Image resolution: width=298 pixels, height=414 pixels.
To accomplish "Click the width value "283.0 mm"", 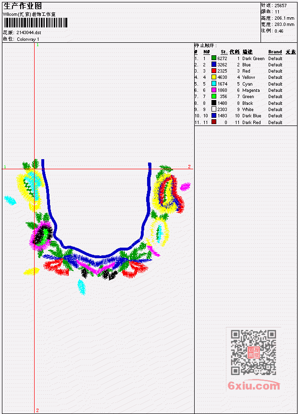I will coord(284,25).
